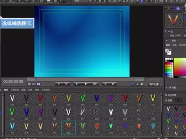186x139 pixels.
Task: Click the button at far right of playback bar
Action: click(154, 84)
